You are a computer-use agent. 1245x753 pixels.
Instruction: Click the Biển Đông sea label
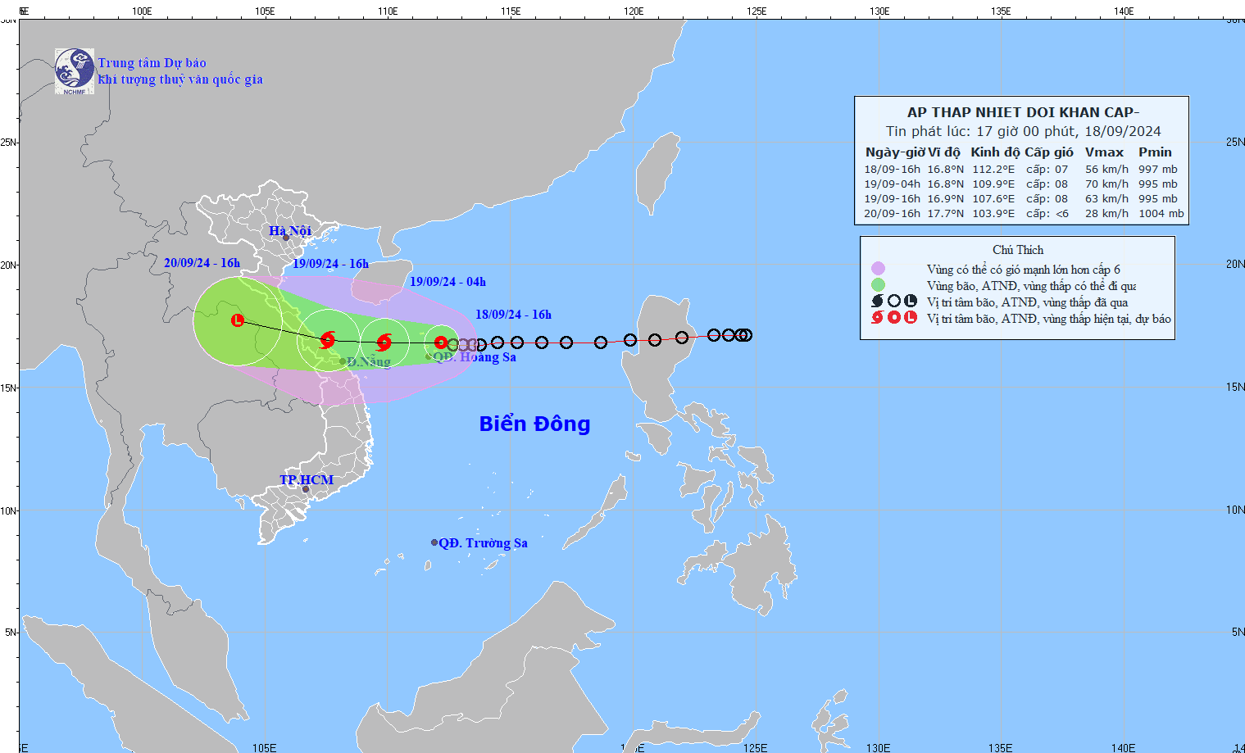click(x=534, y=424)
